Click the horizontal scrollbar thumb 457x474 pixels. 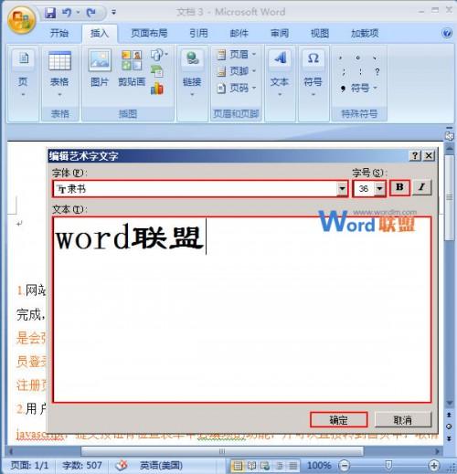click(x=222, y=451)
